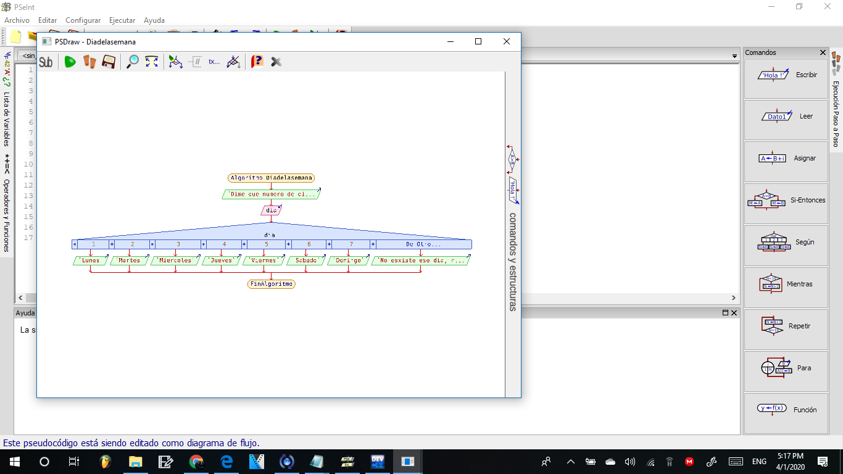Select the 'Lunes' output block

(x=90, y=260)
